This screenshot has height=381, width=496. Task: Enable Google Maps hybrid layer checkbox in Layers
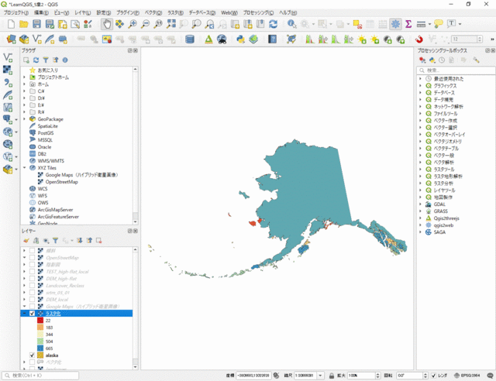[33, 307]
